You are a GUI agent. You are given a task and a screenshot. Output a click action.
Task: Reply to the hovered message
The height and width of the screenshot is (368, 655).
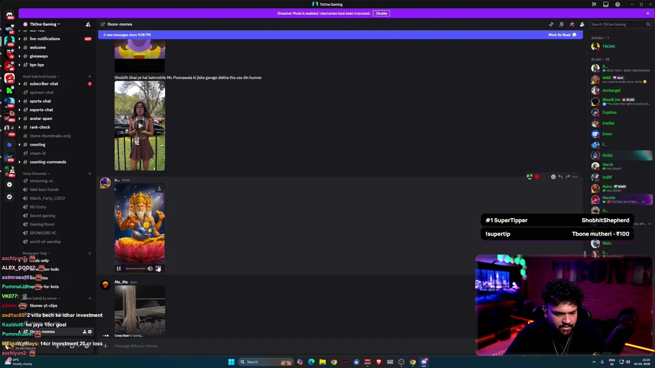560,177
